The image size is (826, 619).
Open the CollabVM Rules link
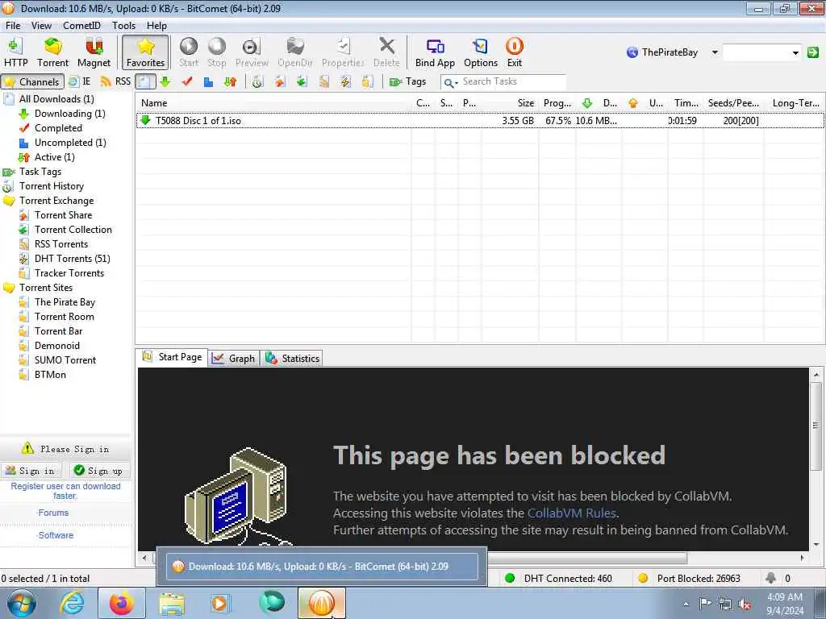572,513
